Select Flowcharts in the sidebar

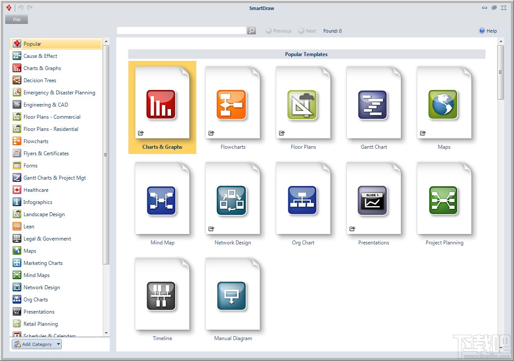coord(56,141)
